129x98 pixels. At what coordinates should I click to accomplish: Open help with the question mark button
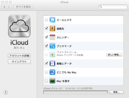(x=6, y=92)
